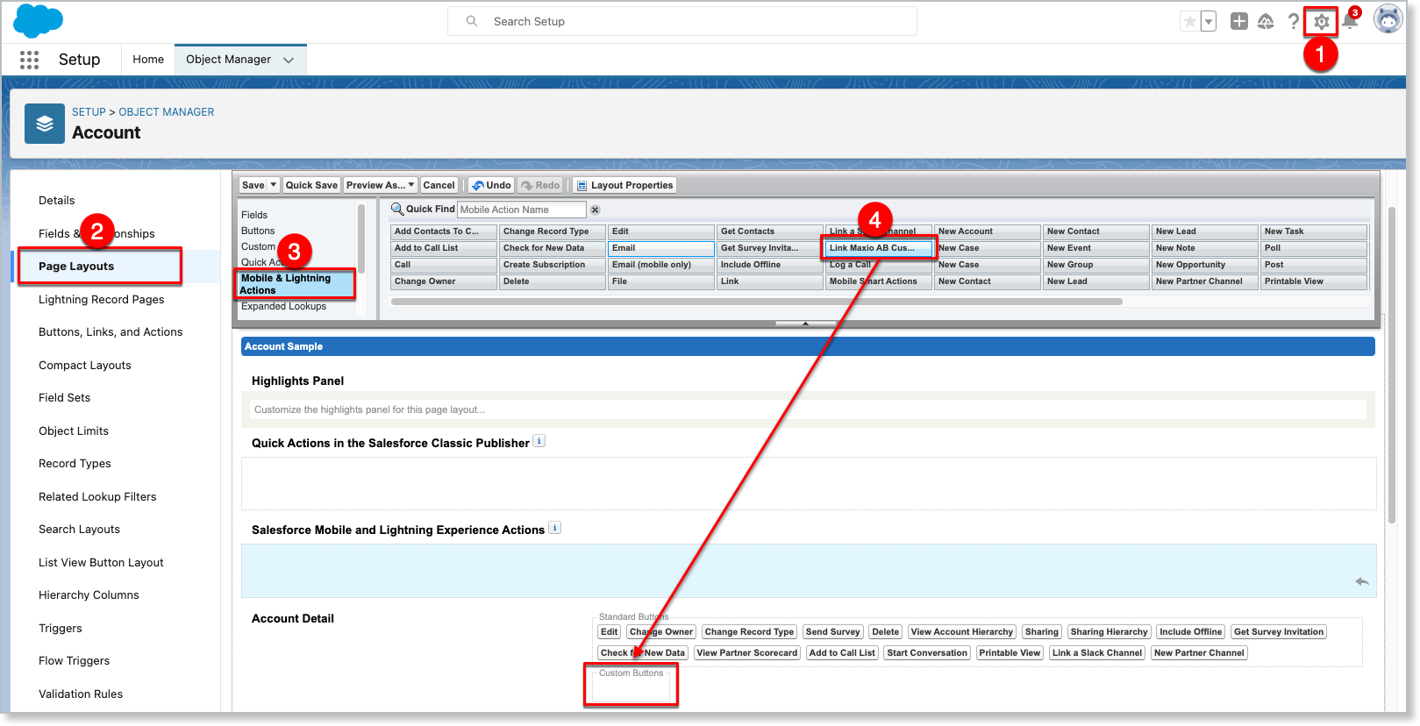Image resolution: width=1420 pixels, height=726 pixels.
Task: Select Expanded Lookups category
Action: (x=283, y=306)
